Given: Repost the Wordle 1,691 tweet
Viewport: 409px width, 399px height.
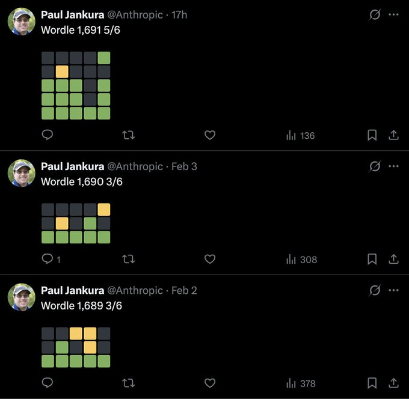Looking at the screenshot, I should pyautogui.click(x=128, y=135).
